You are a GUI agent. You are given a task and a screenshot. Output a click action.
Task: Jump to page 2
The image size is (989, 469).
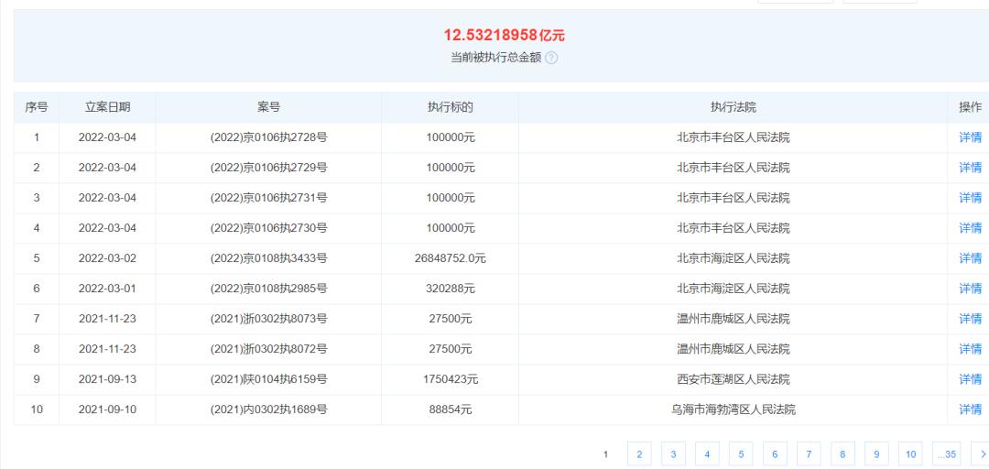click(639, 453)
